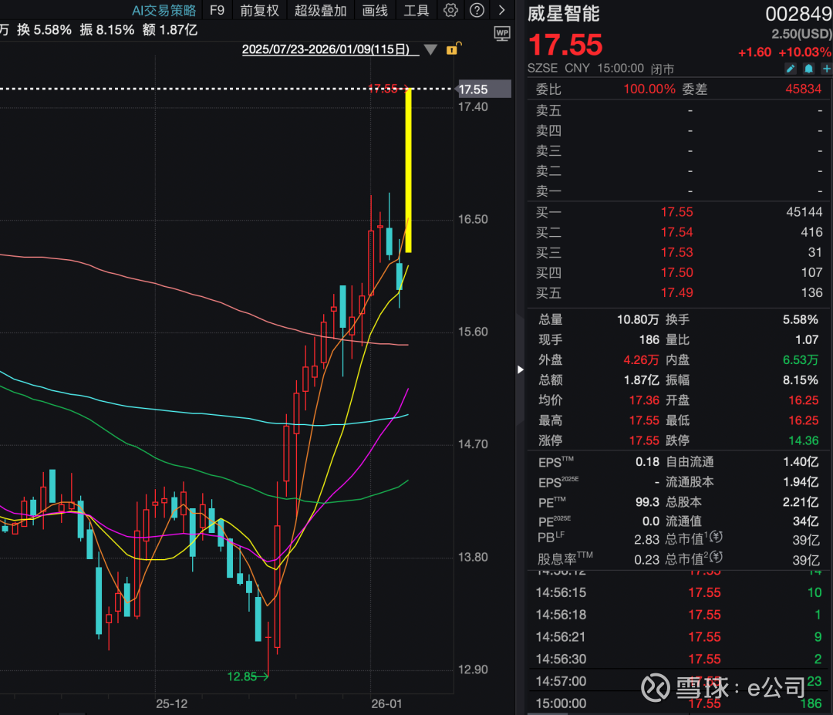This screenshot has height=715, width=833.
Task: Click the 买四 bid price 17.50
Action: (x=677, y=272)
